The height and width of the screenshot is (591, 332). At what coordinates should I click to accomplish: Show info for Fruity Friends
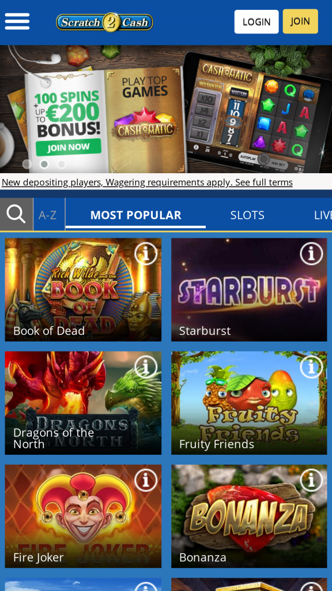[312, 366]
